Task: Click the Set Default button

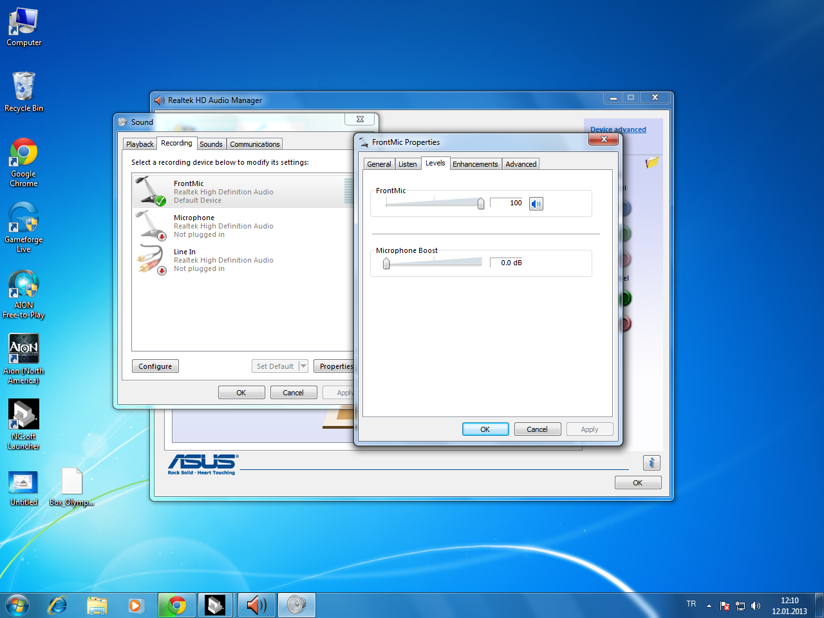Action: [x=276, y=366]
